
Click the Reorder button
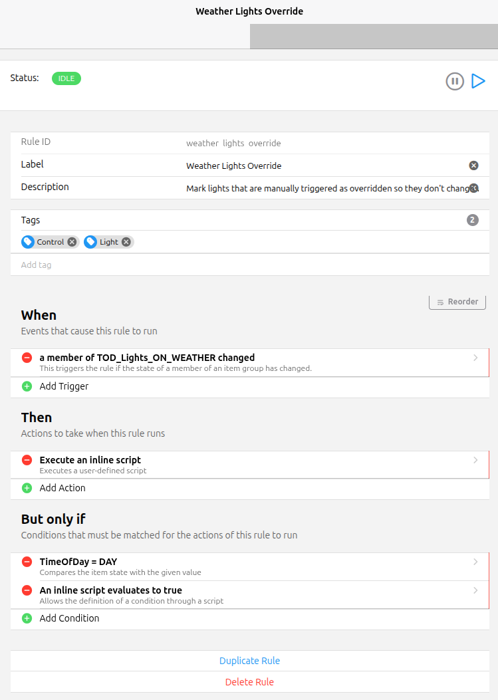pyautogui.click(x=457, y=302)
